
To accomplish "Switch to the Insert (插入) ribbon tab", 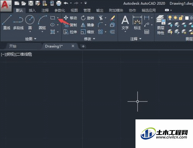I will [32, 10].
